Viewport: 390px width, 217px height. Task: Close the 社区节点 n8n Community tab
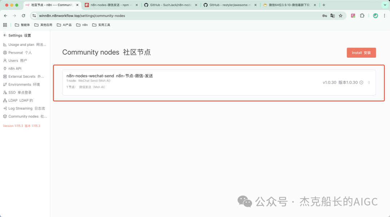(77, 5)
